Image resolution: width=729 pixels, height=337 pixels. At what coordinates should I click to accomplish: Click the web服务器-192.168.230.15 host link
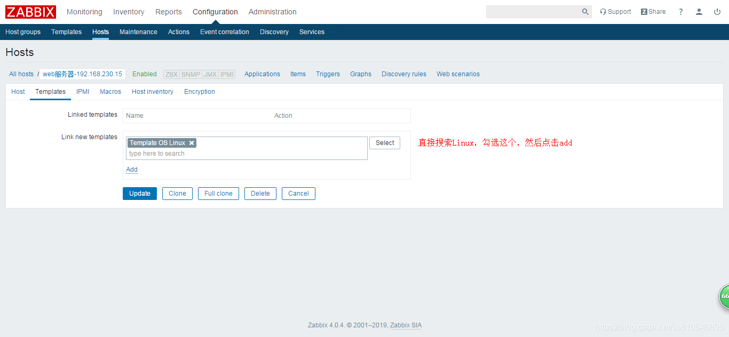(x=82, y=74)
